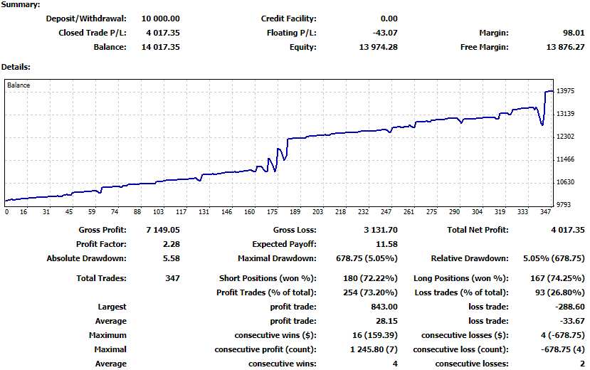Select the Profit Factor value 2.28
Viewport: 590px width, 370px height.
[172, 244]
